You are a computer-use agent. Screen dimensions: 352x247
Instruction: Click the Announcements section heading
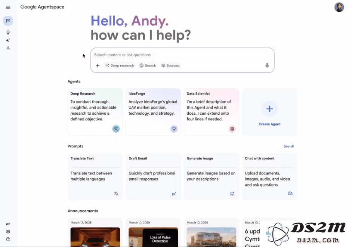point(83,211)
